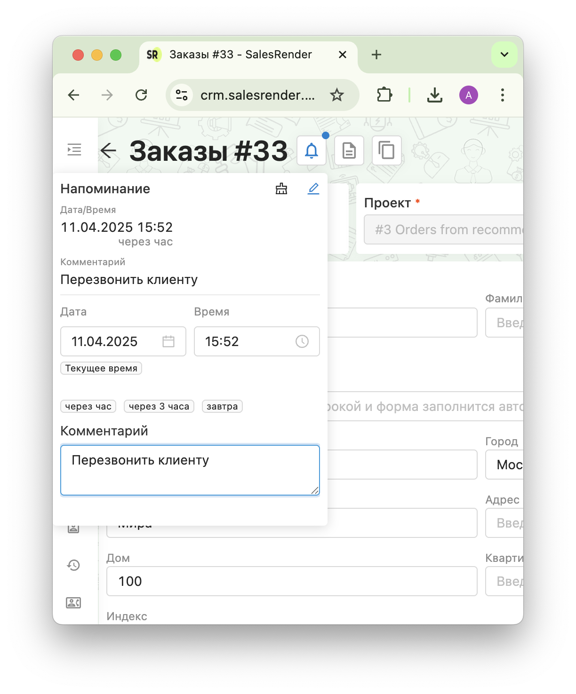Focus the Комментарий textarea

tap(190, 470)
